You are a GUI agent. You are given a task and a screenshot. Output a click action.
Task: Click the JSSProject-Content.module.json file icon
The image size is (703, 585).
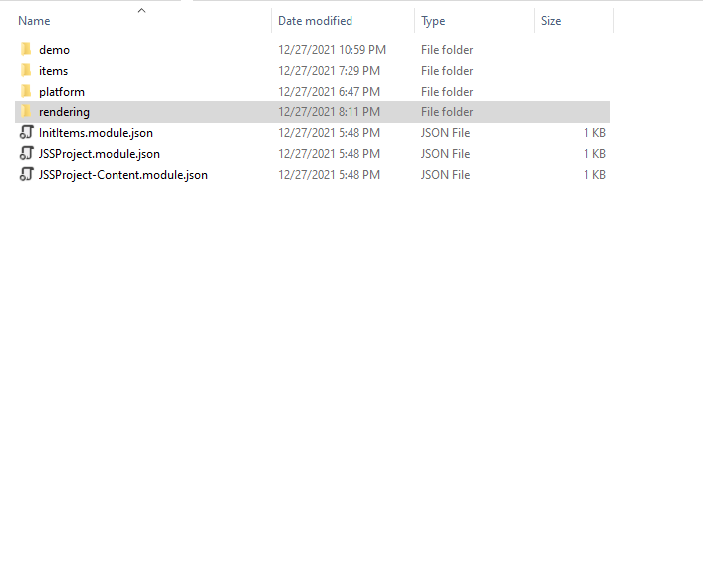[27, 175]
